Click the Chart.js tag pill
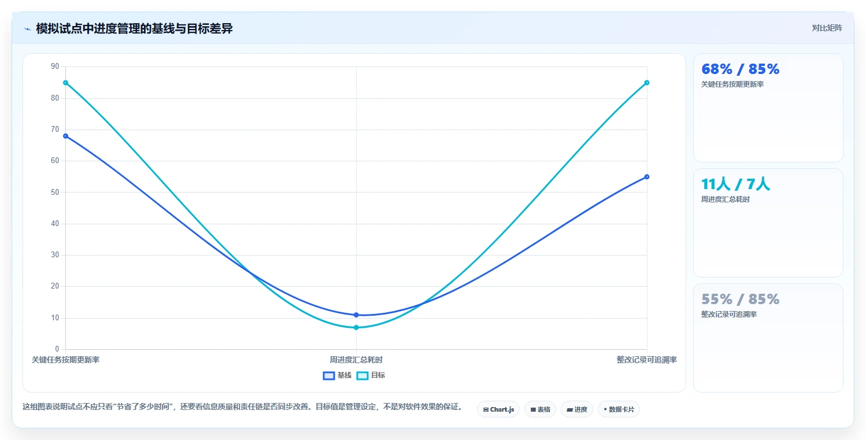Viewport: 866px width, 440px height. point(498,409)
